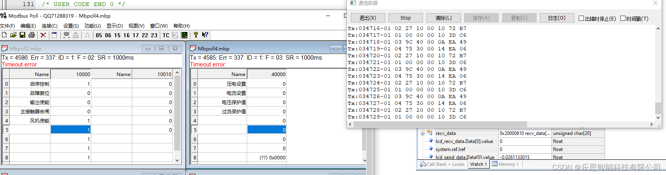Click the 压电设置 cell in Mbpoll4

click(223, 84)
